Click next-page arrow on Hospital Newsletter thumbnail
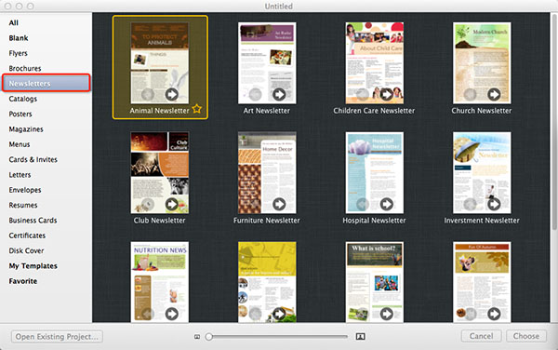This screenshot has width=558, height=350. click(x=387, y=205)
